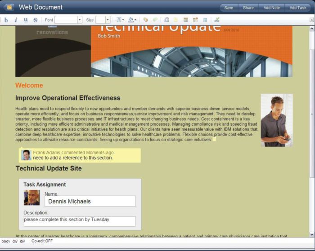Screen dimensions: 315x251
Task: Select the body element in status path
Action: (5, 241)
